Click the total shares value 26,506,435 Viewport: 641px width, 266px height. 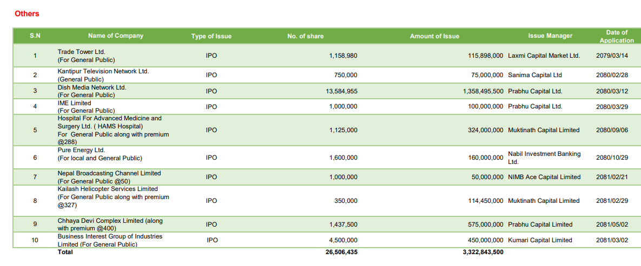coord(341,252)
